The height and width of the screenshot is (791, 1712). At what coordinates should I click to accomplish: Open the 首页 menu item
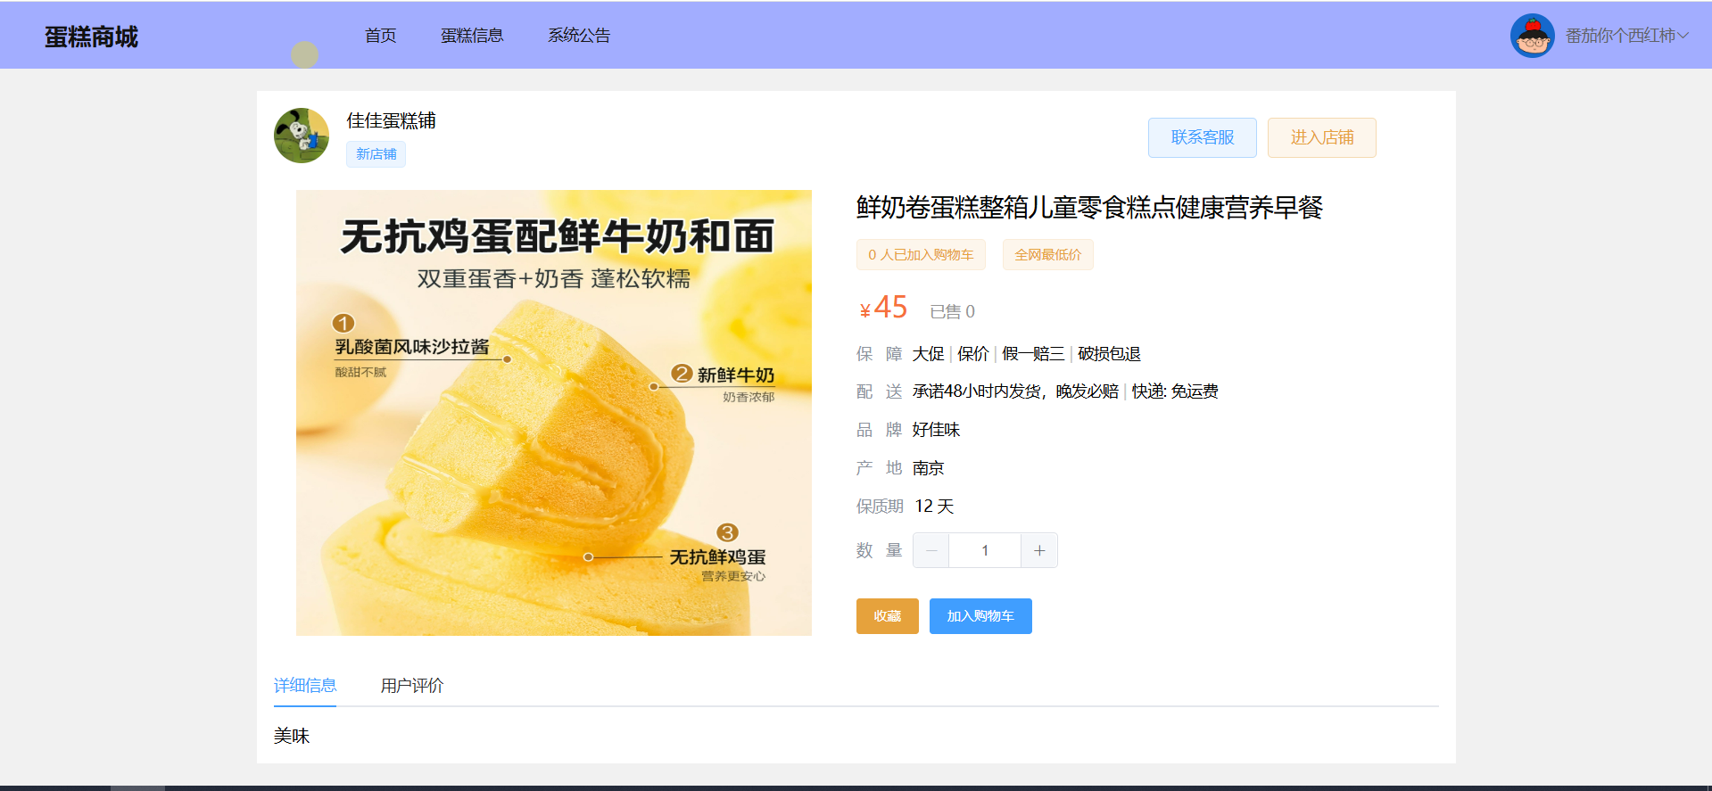click(381, 36)
